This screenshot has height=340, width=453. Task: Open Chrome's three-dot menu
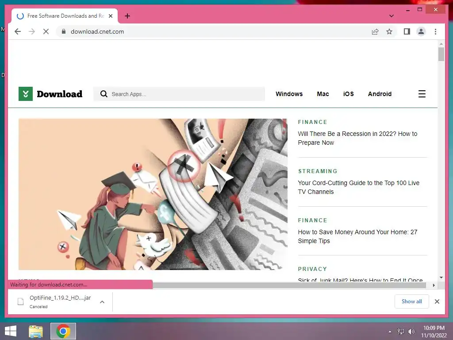tap(435, 31)
